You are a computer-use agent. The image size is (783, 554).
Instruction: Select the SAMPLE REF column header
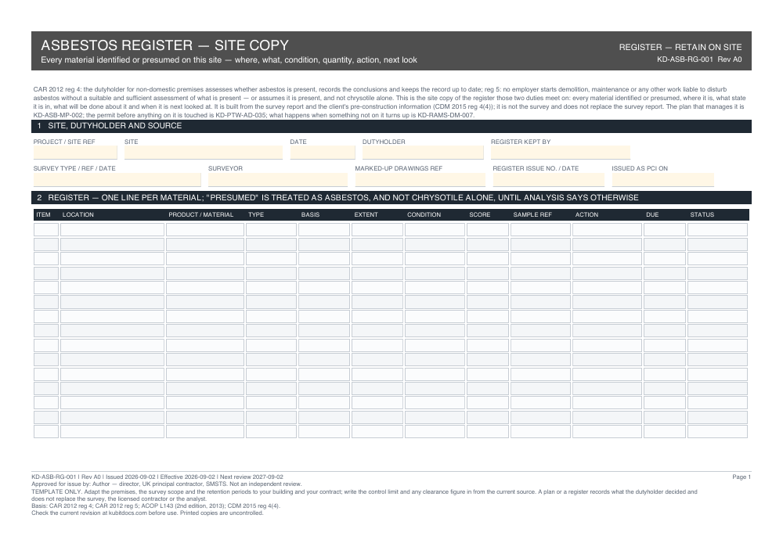pyautogui.click(x=532, y=214)
